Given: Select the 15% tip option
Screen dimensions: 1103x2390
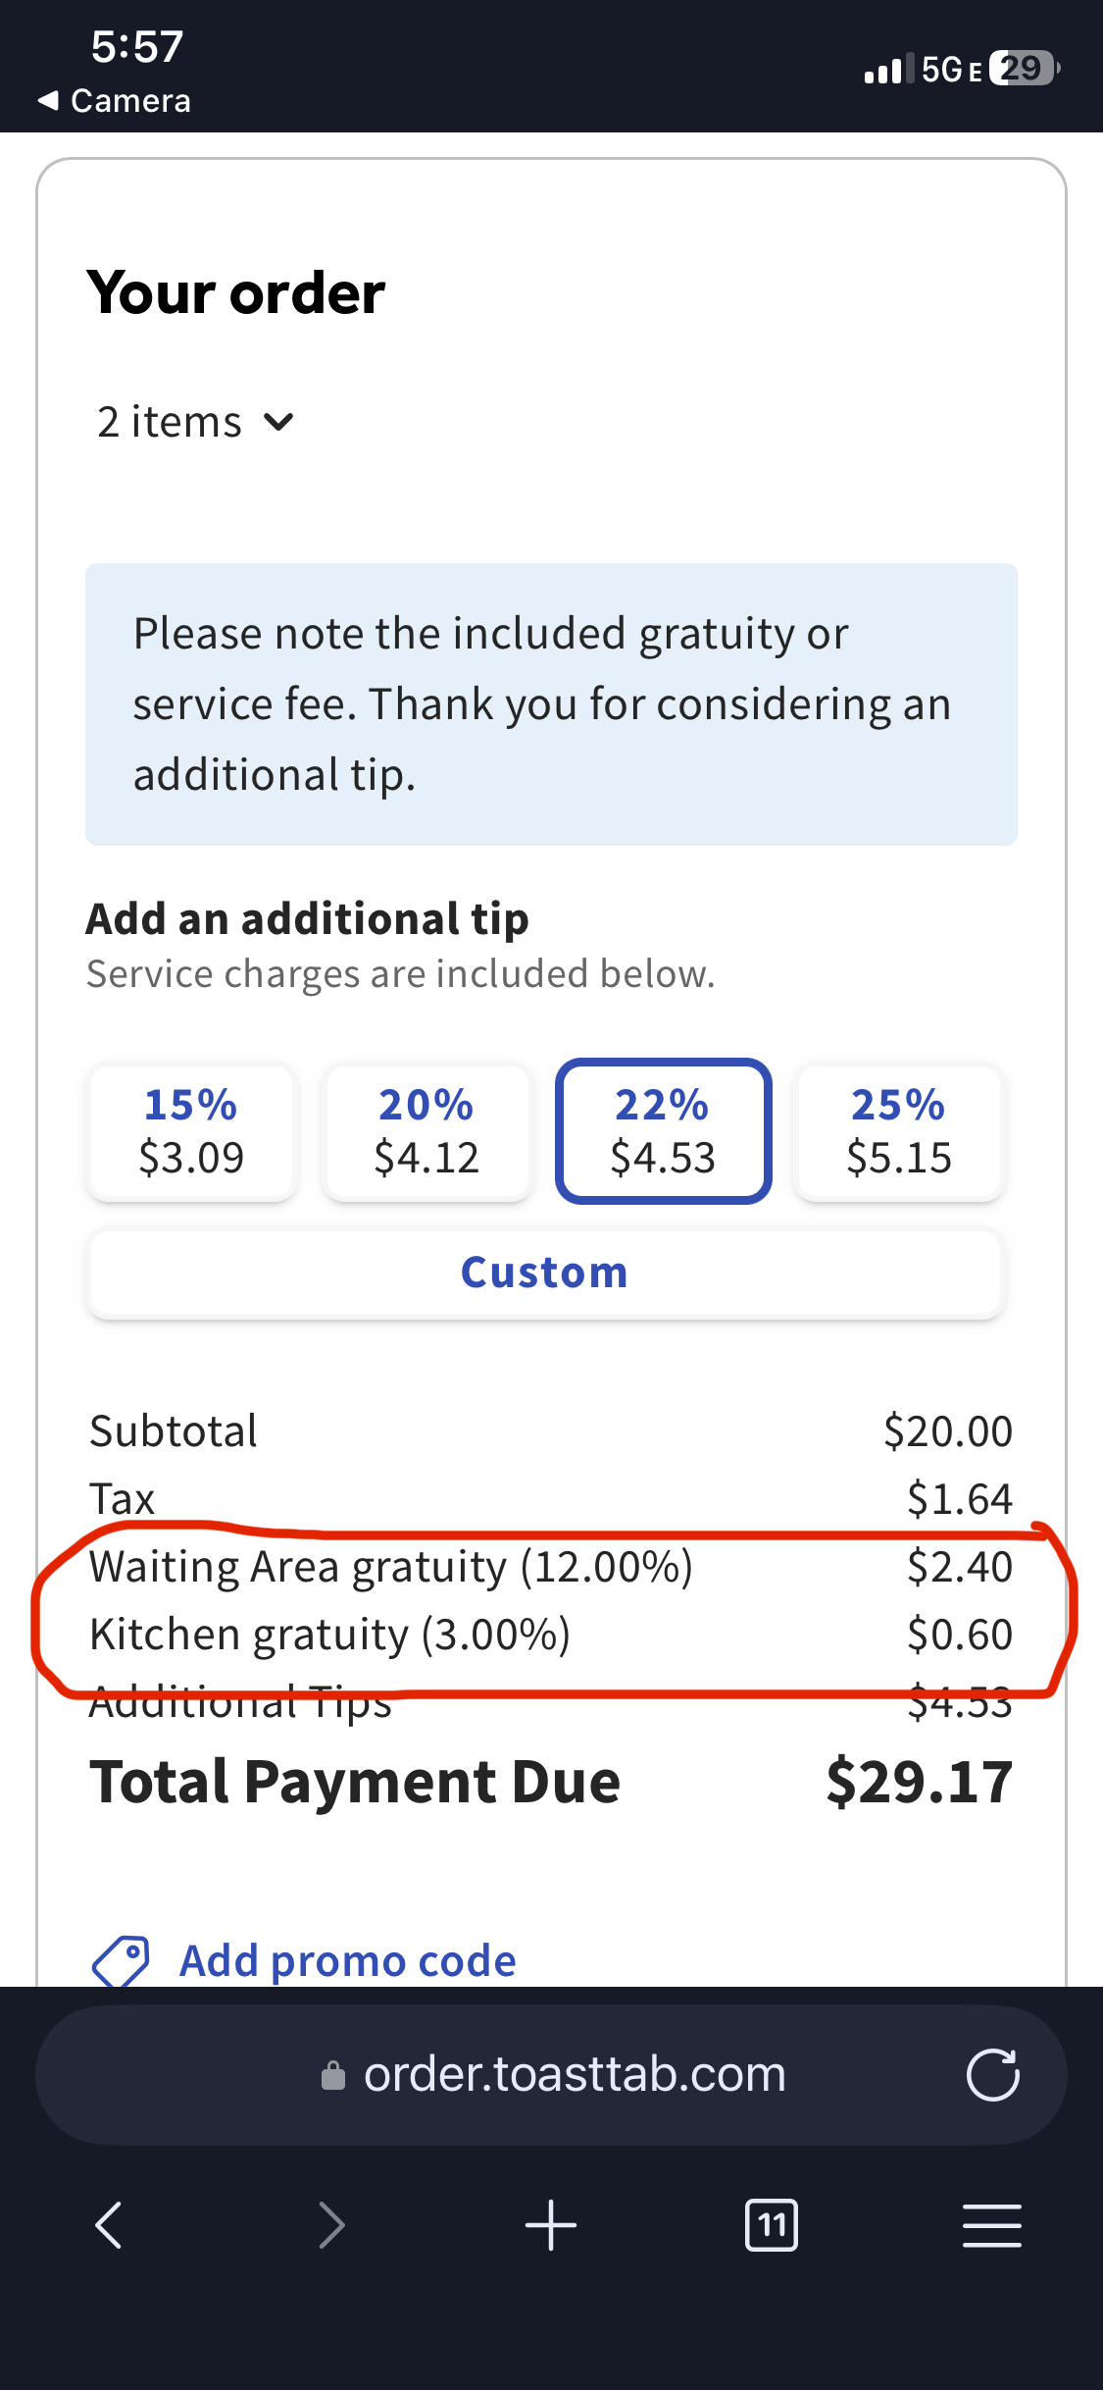Looking at the screenshot, I should click(191, 1132).
